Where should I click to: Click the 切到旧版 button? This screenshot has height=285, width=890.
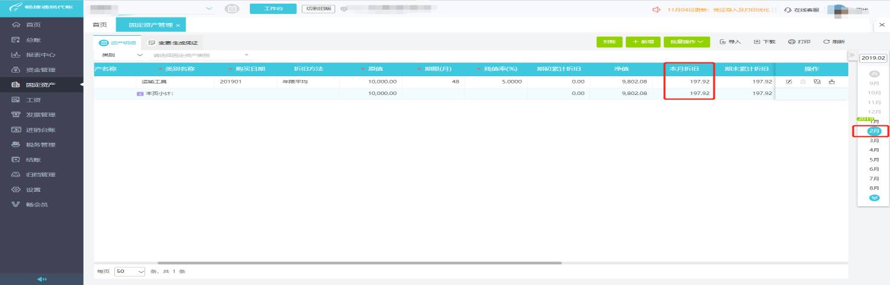pos(318,9)
